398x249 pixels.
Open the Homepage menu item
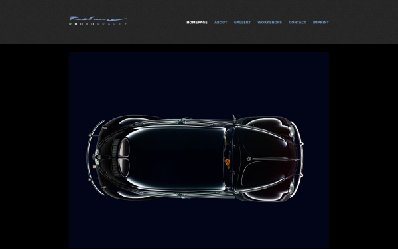[197, 23]
